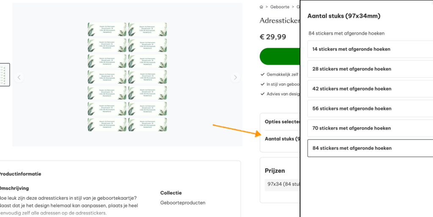Select the sticker sheet thumbnail on left

coord(4,75)
